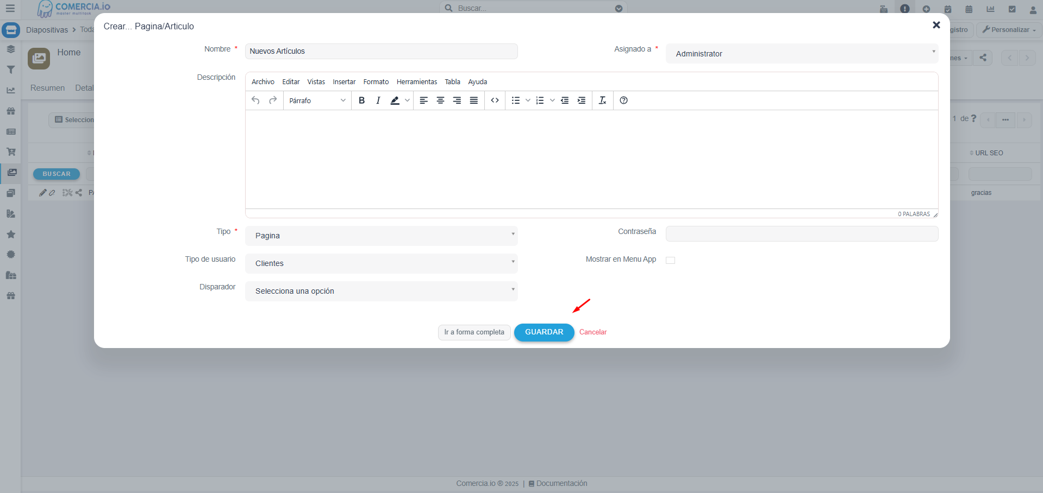The height and width of the screenshot is (493, 1043).
Task: Open the star favorites sidebar icon
Action: (x=10, y=235)
